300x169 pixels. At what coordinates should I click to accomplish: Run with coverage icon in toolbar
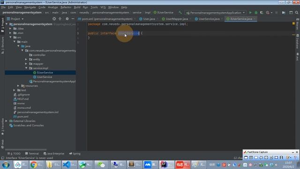262,13
